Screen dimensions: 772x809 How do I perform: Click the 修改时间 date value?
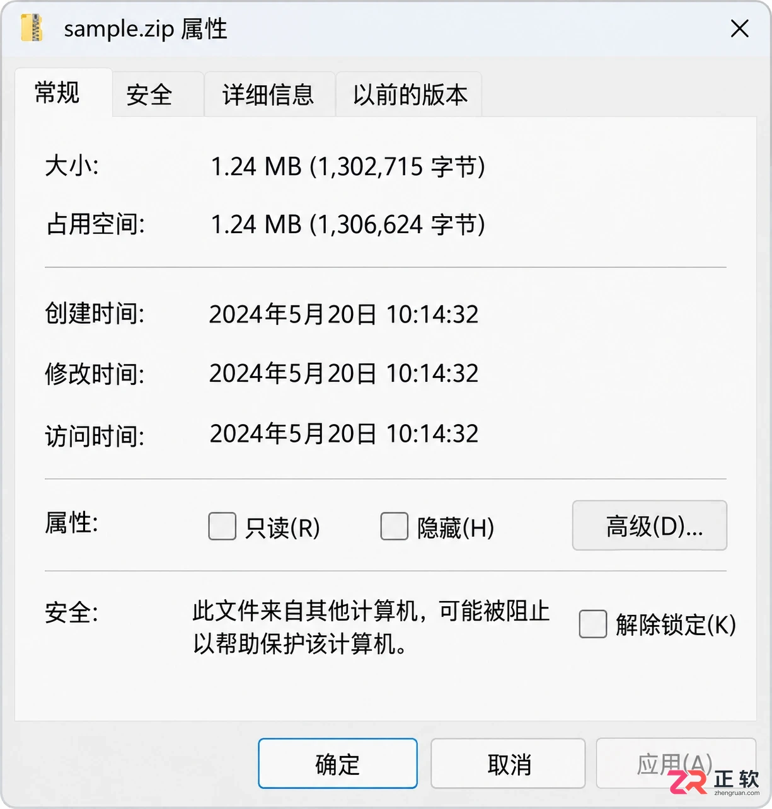point(344,373)
